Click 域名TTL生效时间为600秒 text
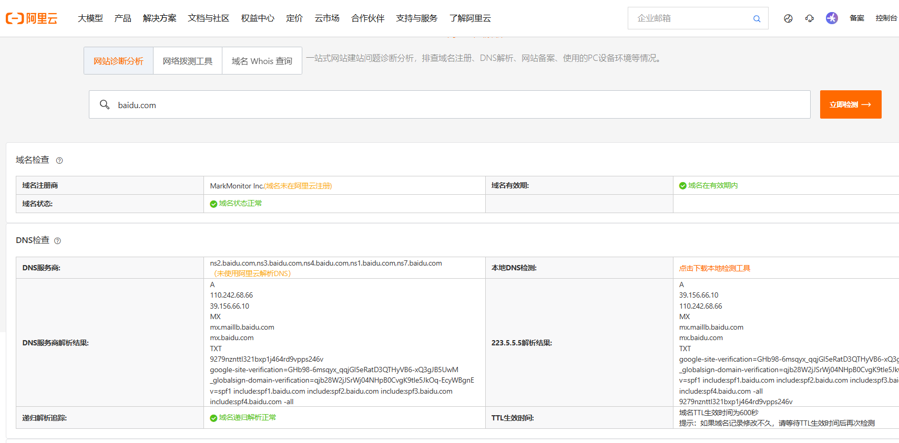 [x=719, y=413]
